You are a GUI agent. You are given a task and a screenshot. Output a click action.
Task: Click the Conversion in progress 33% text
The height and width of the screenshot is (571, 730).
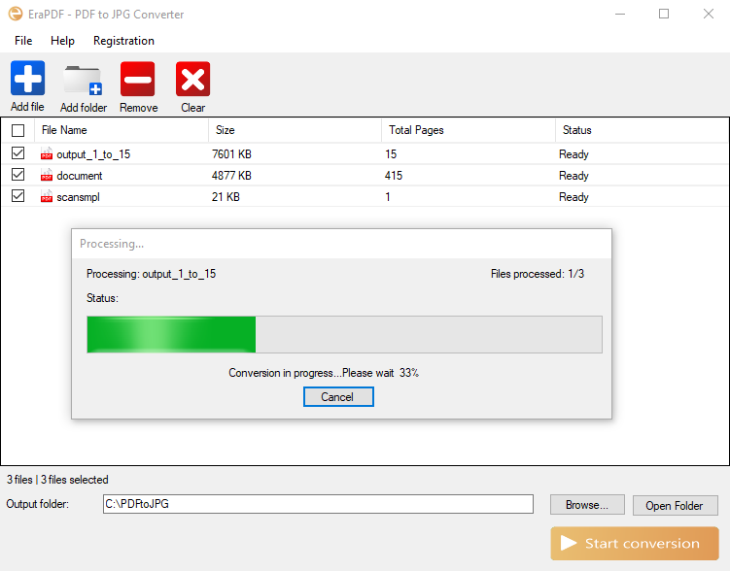324,373
